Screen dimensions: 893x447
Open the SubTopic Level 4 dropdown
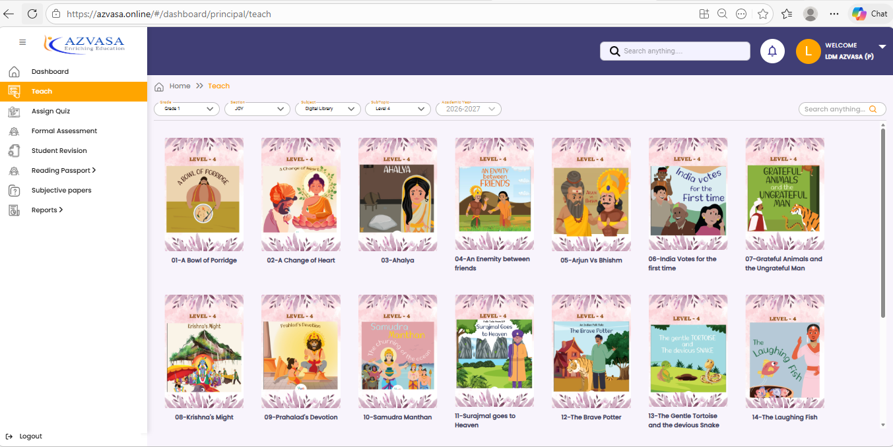398,109
